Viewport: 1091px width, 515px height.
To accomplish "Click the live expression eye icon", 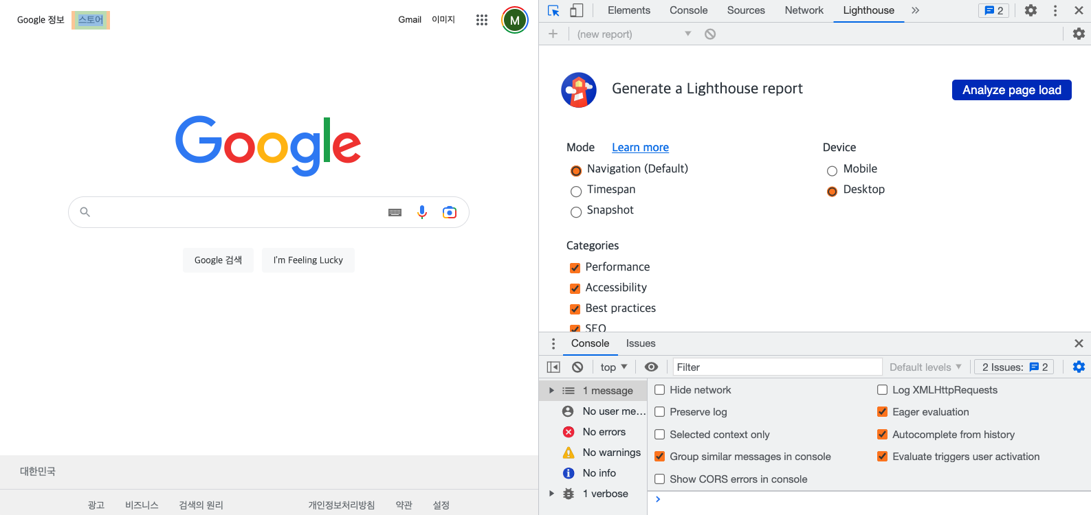I will 651,367.
